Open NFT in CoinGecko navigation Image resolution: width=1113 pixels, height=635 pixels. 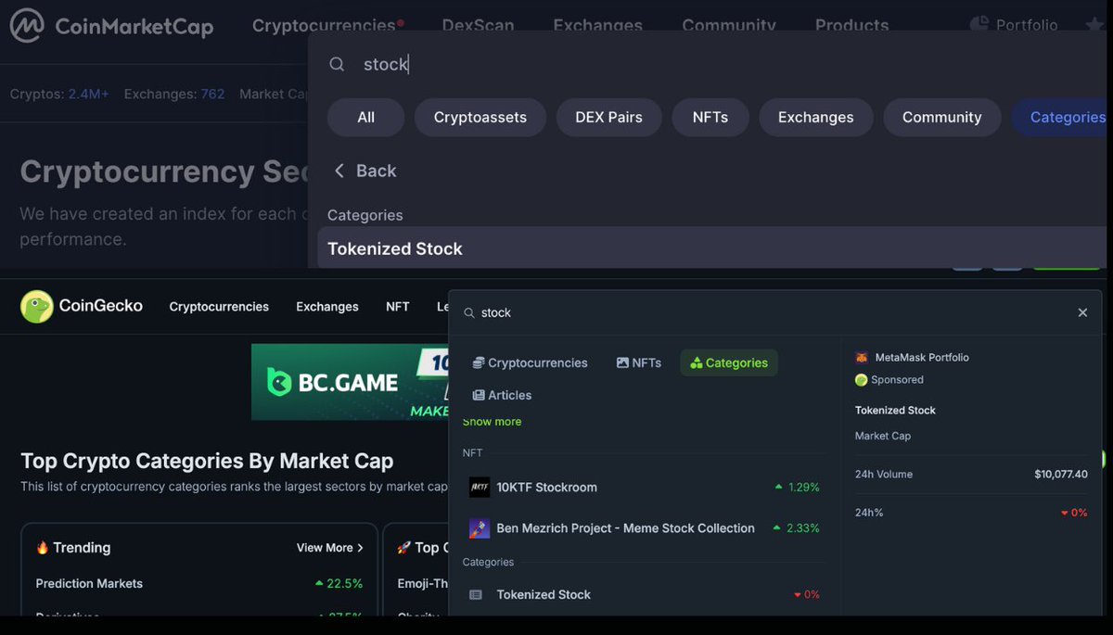pos(397,307)
